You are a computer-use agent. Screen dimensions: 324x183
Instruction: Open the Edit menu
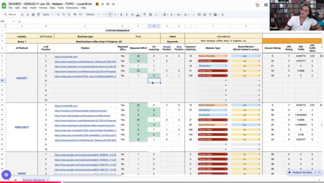point(18,8)
